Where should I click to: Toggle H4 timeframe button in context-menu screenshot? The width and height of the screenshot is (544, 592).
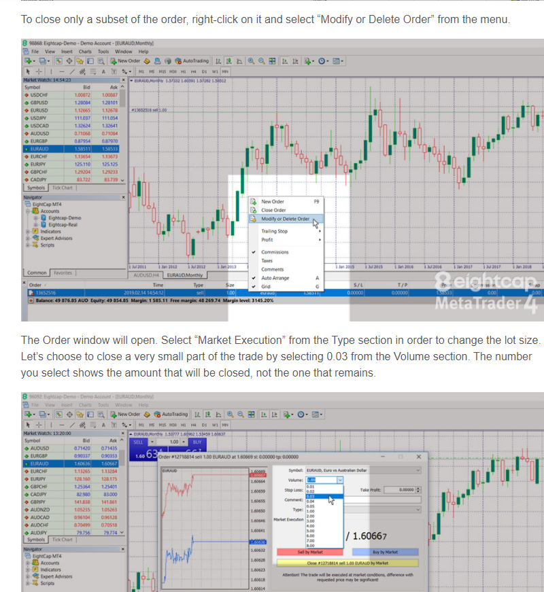click(193, 71)
